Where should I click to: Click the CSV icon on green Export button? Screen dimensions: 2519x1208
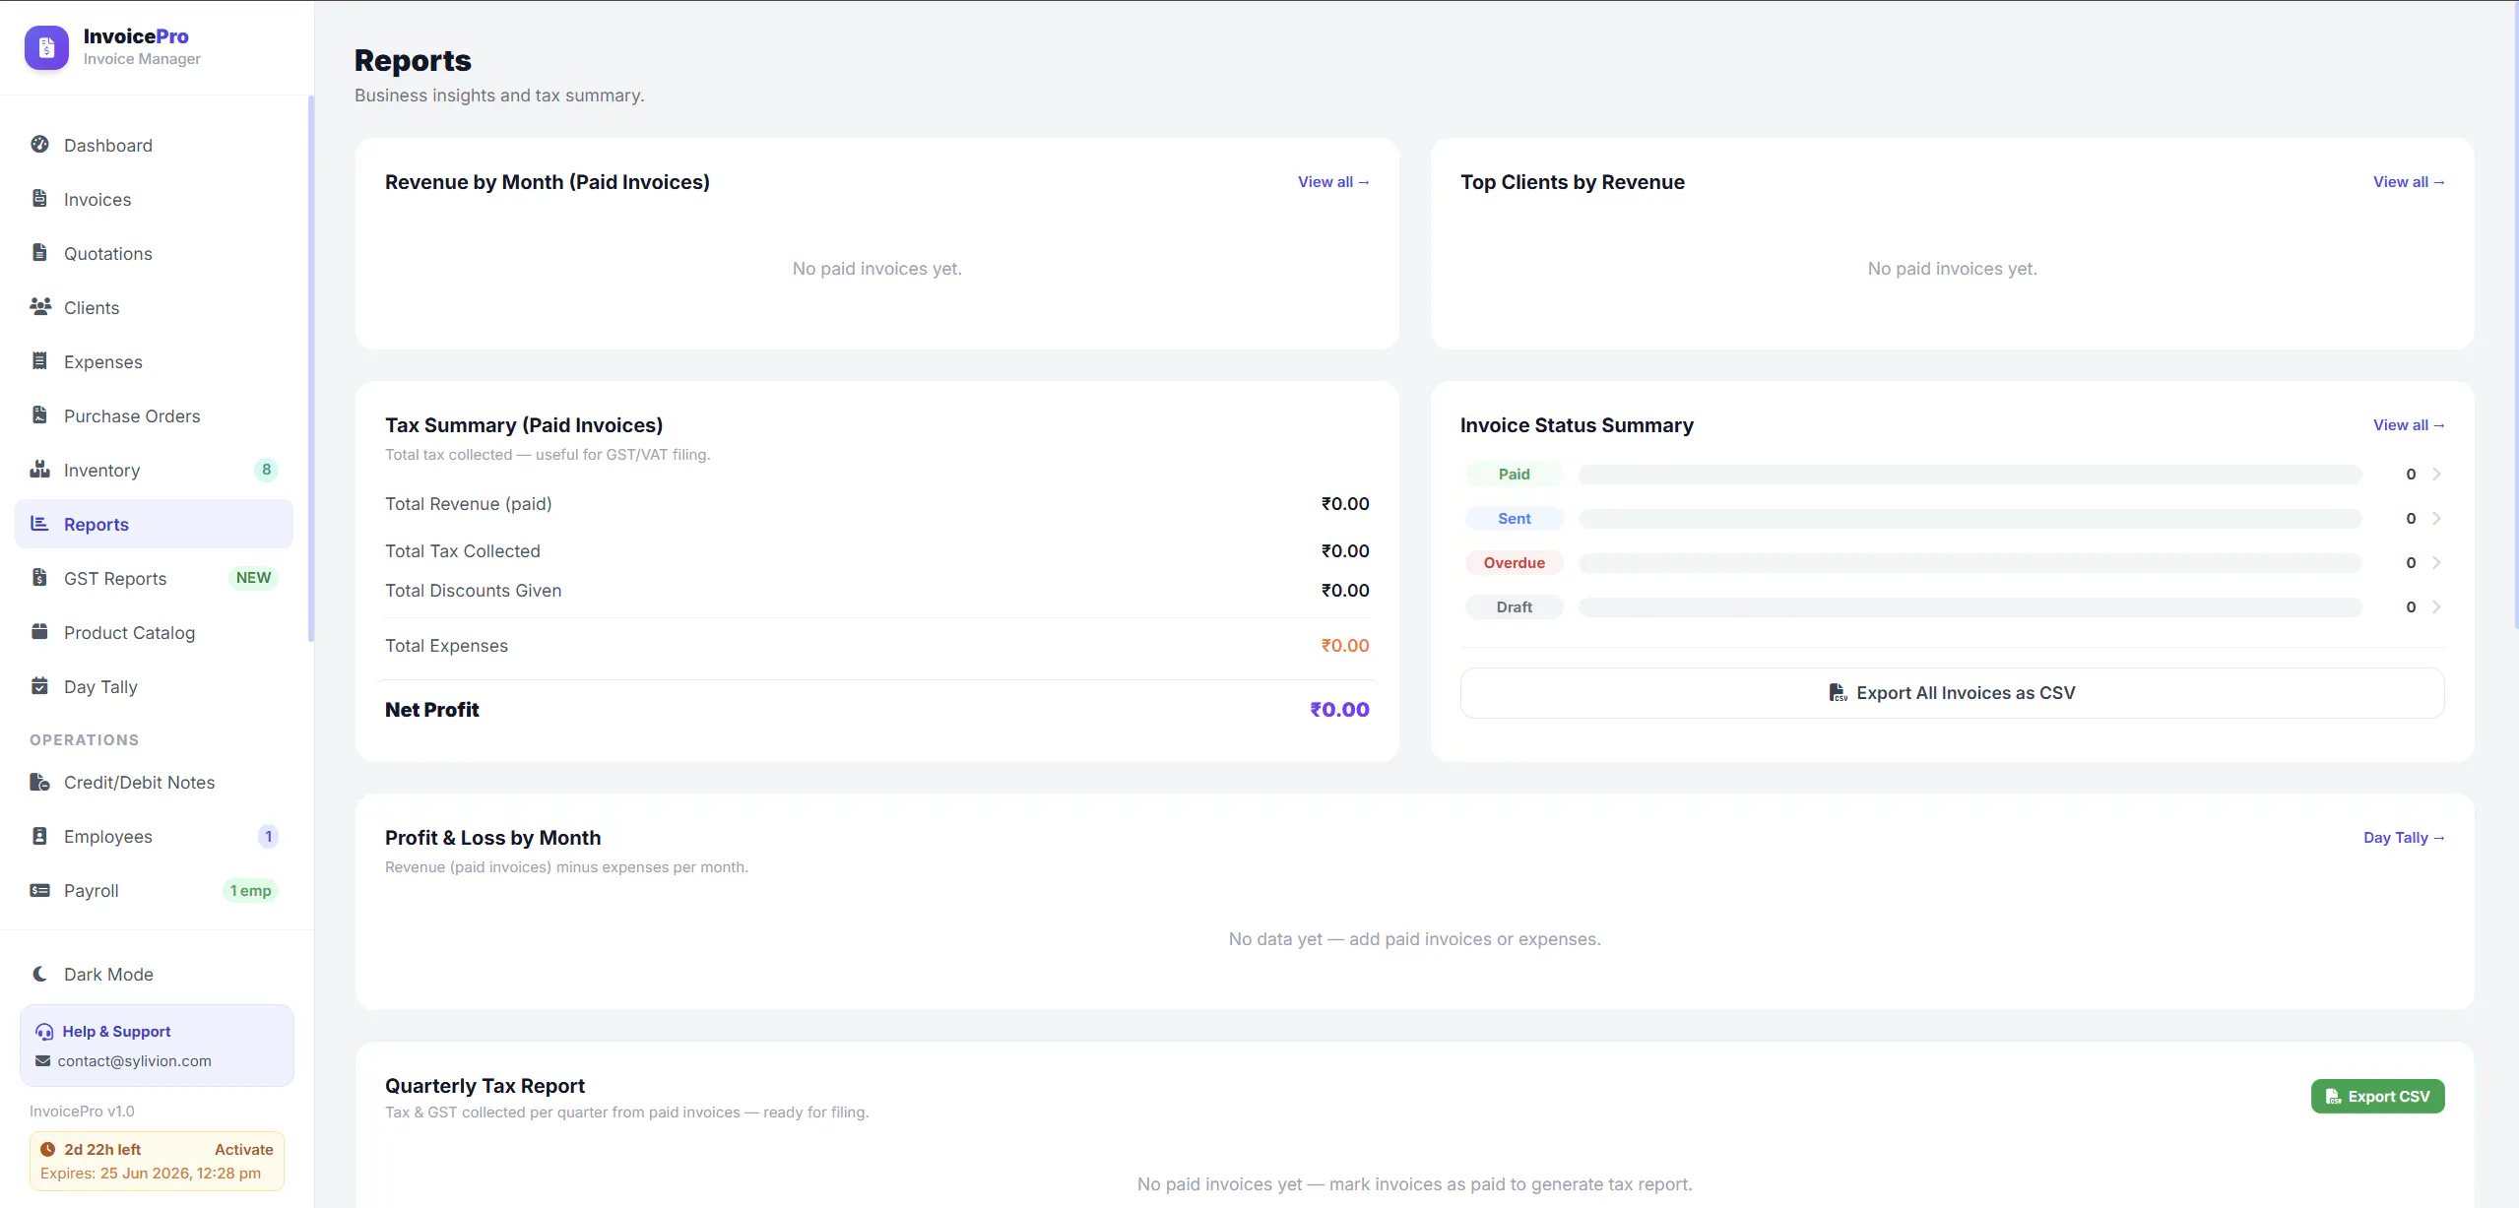2333,1097
